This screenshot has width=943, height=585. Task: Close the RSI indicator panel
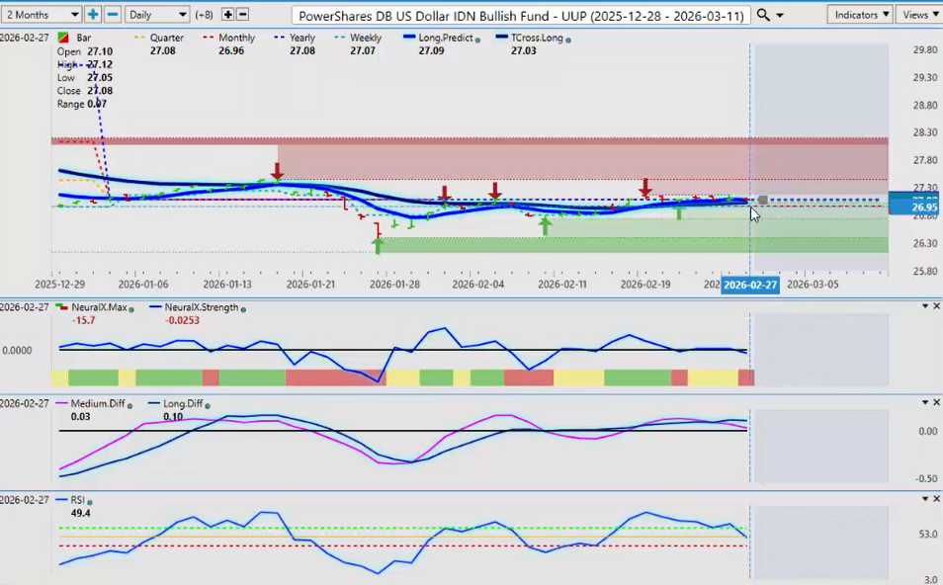pos(936,499)
